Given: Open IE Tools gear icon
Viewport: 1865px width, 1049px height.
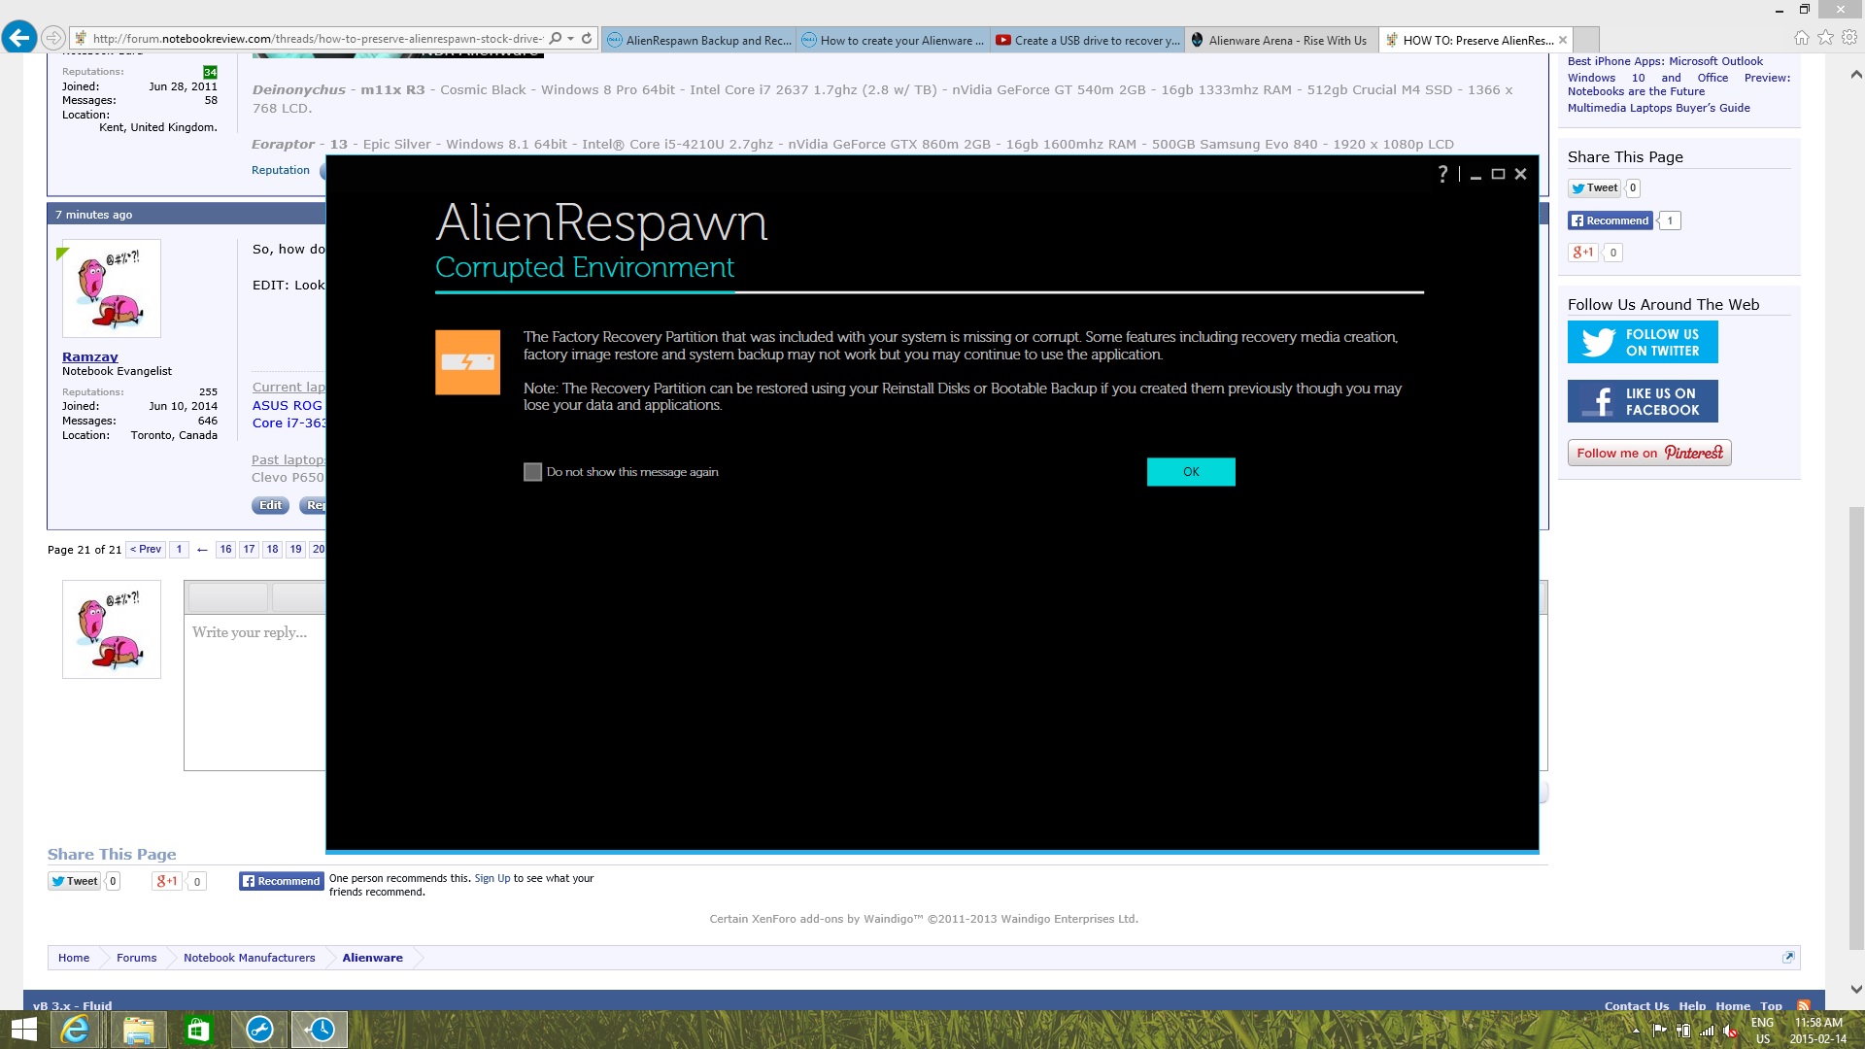Looking at the screenshot, I should tap(1849, 38).
